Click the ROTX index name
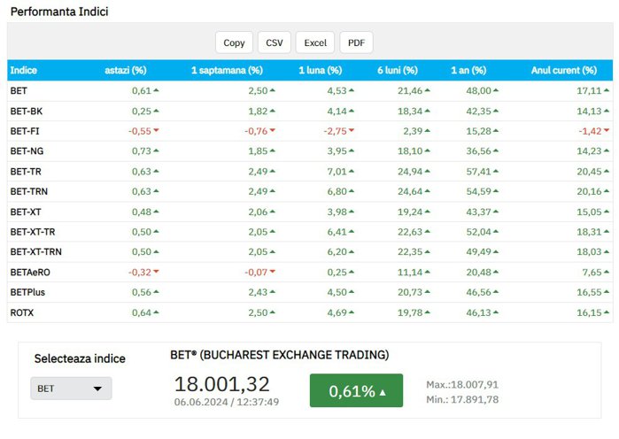Screen dimensions: 619x439 coord(22,312)
